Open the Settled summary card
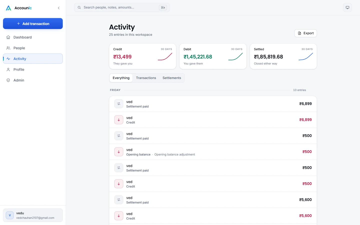 tap(283, 56)
